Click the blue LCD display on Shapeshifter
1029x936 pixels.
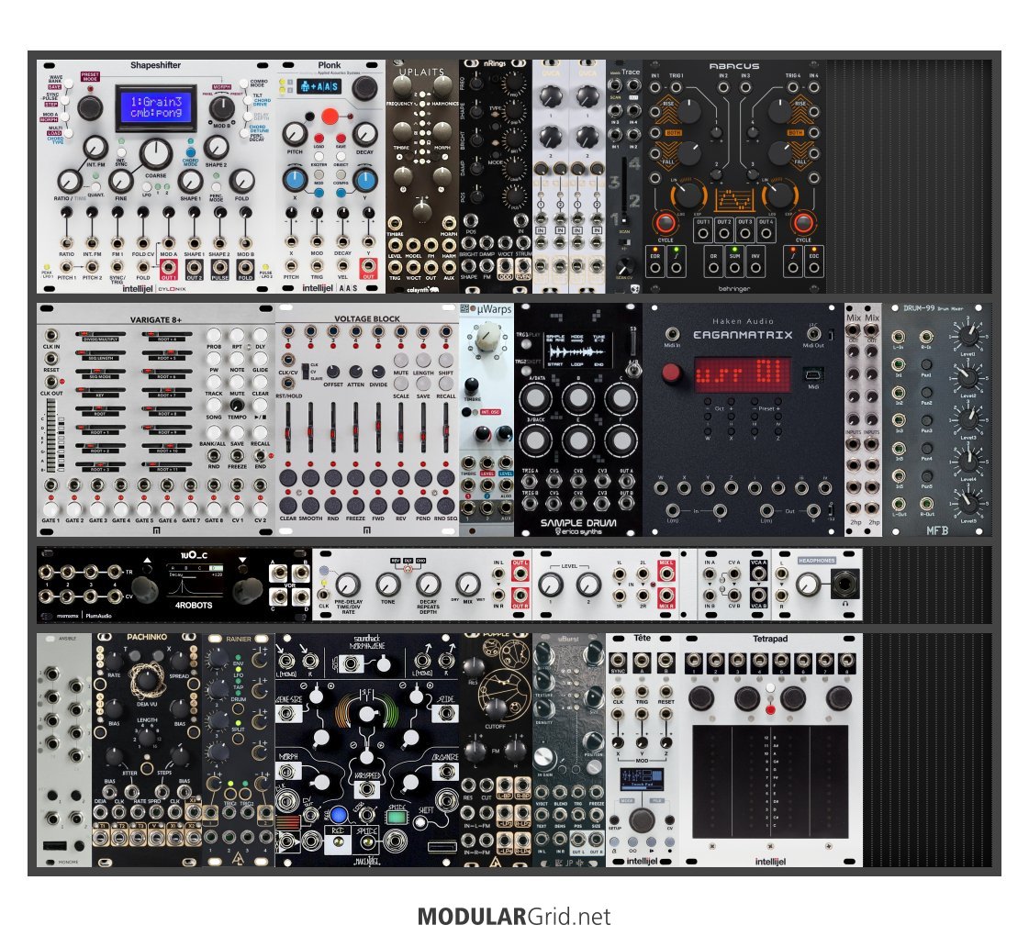pos(155,107)
